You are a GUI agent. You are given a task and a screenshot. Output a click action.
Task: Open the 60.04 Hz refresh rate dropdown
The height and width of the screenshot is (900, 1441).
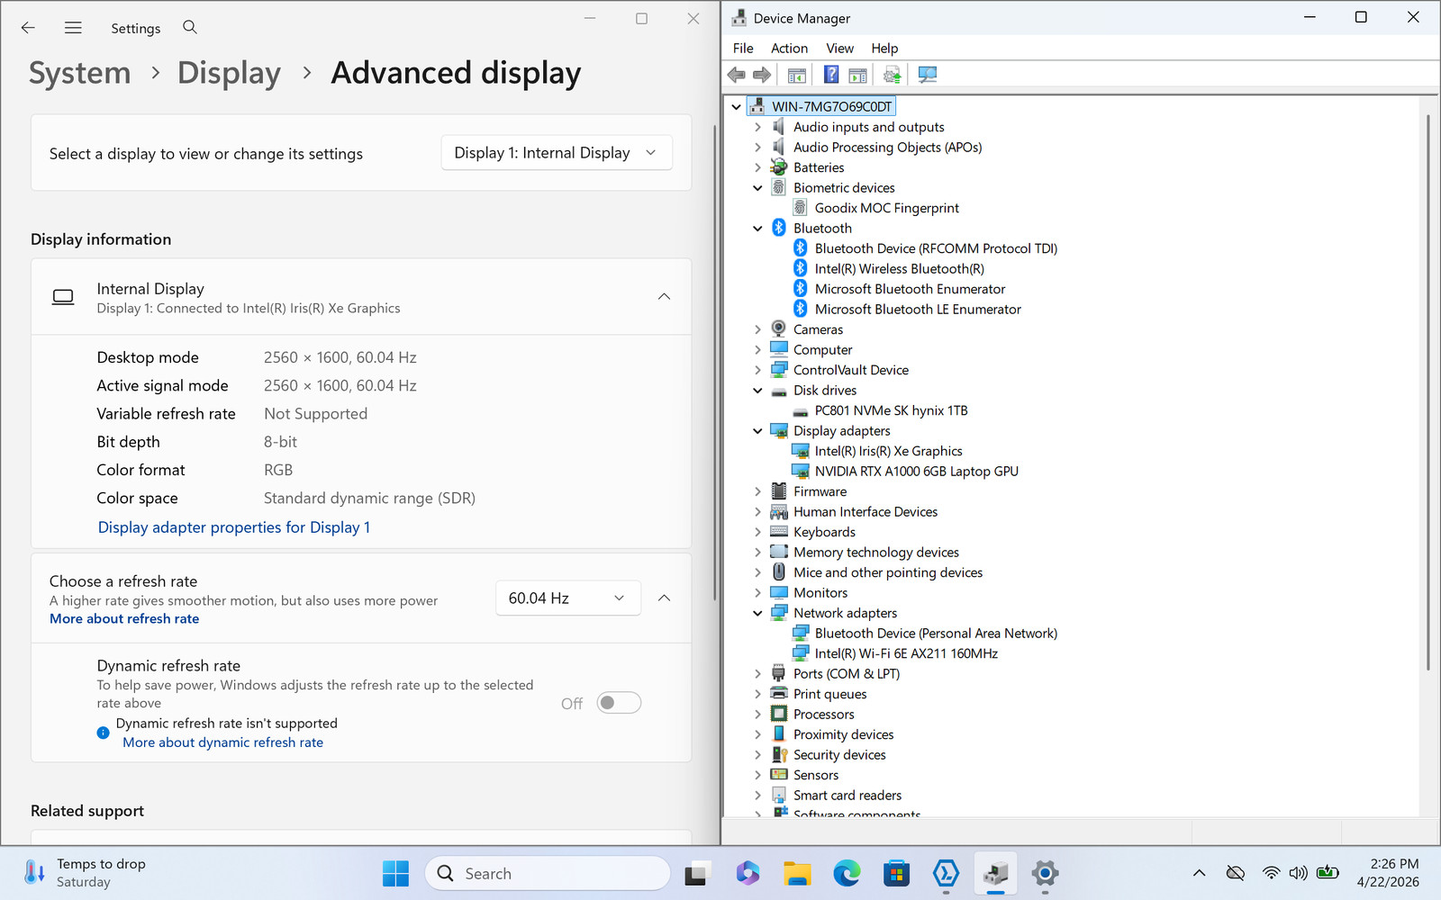(568, 598)
